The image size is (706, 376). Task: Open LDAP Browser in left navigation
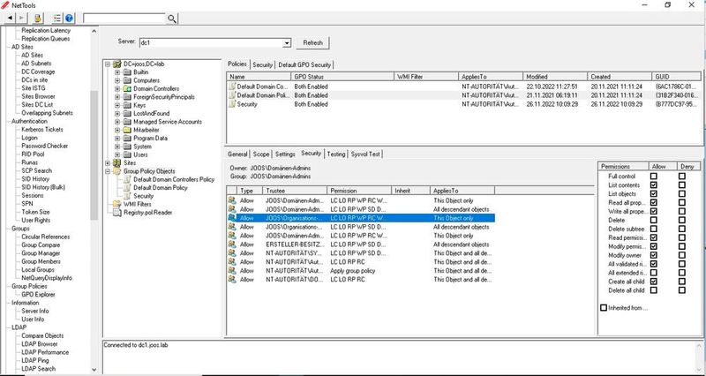coord(40,344)
